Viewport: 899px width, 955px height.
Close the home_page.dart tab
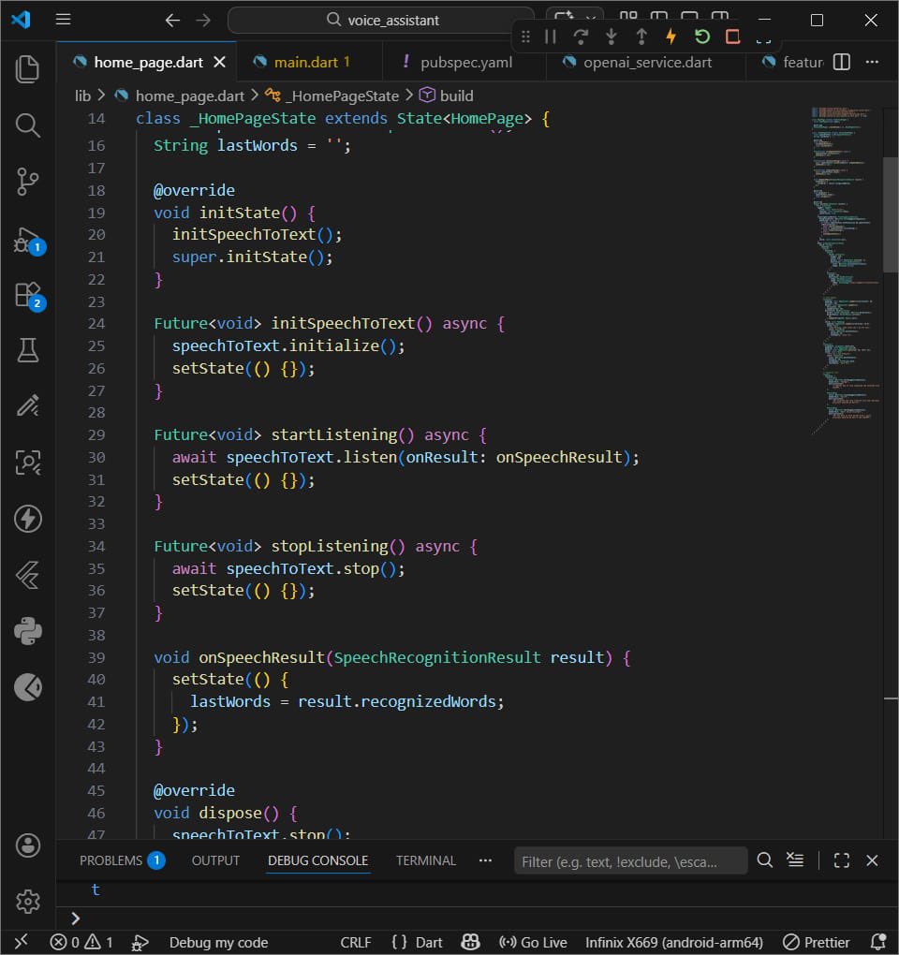(x=220, y=62)
